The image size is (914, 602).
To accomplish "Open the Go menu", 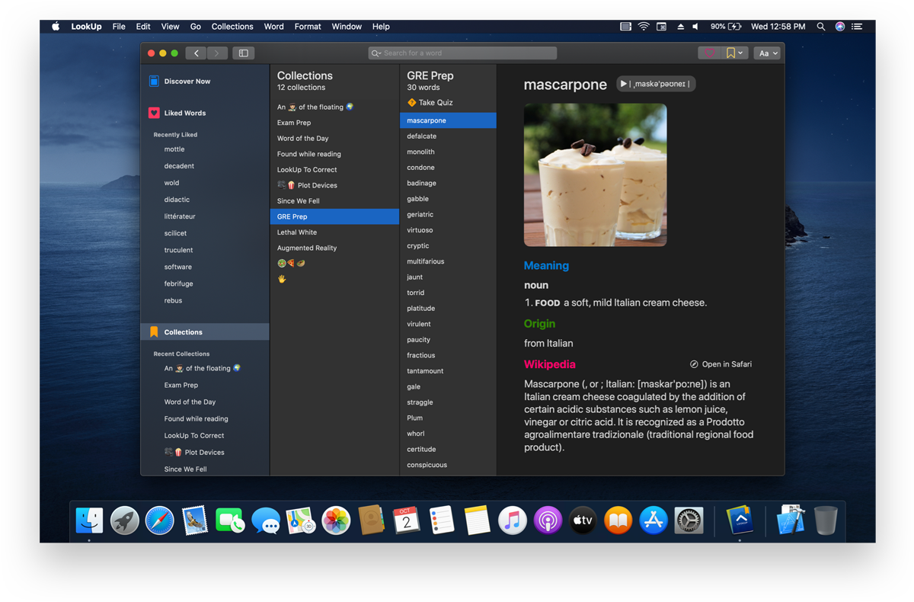I will (x=196, y=27).
